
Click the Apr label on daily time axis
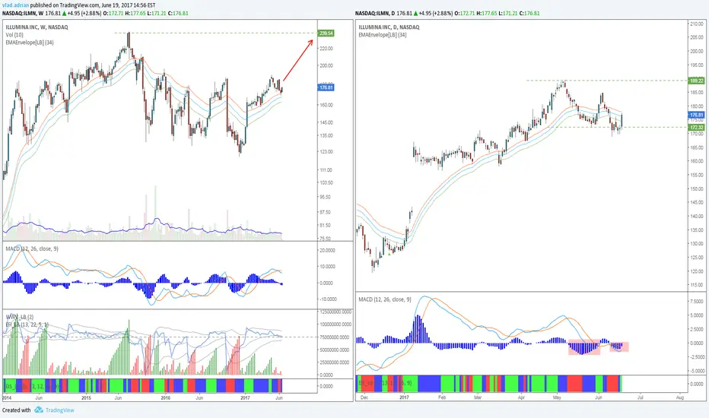point(521,397)
